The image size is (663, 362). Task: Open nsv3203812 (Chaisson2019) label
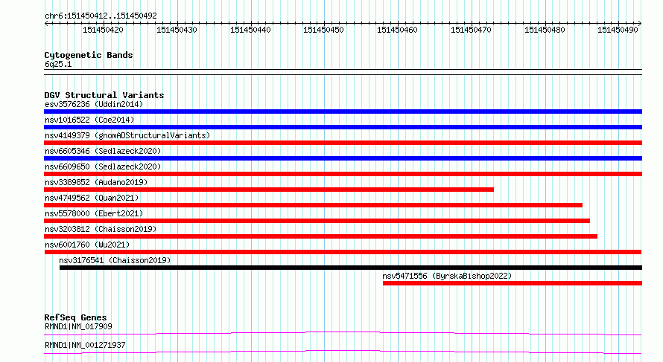click(101, 229)
